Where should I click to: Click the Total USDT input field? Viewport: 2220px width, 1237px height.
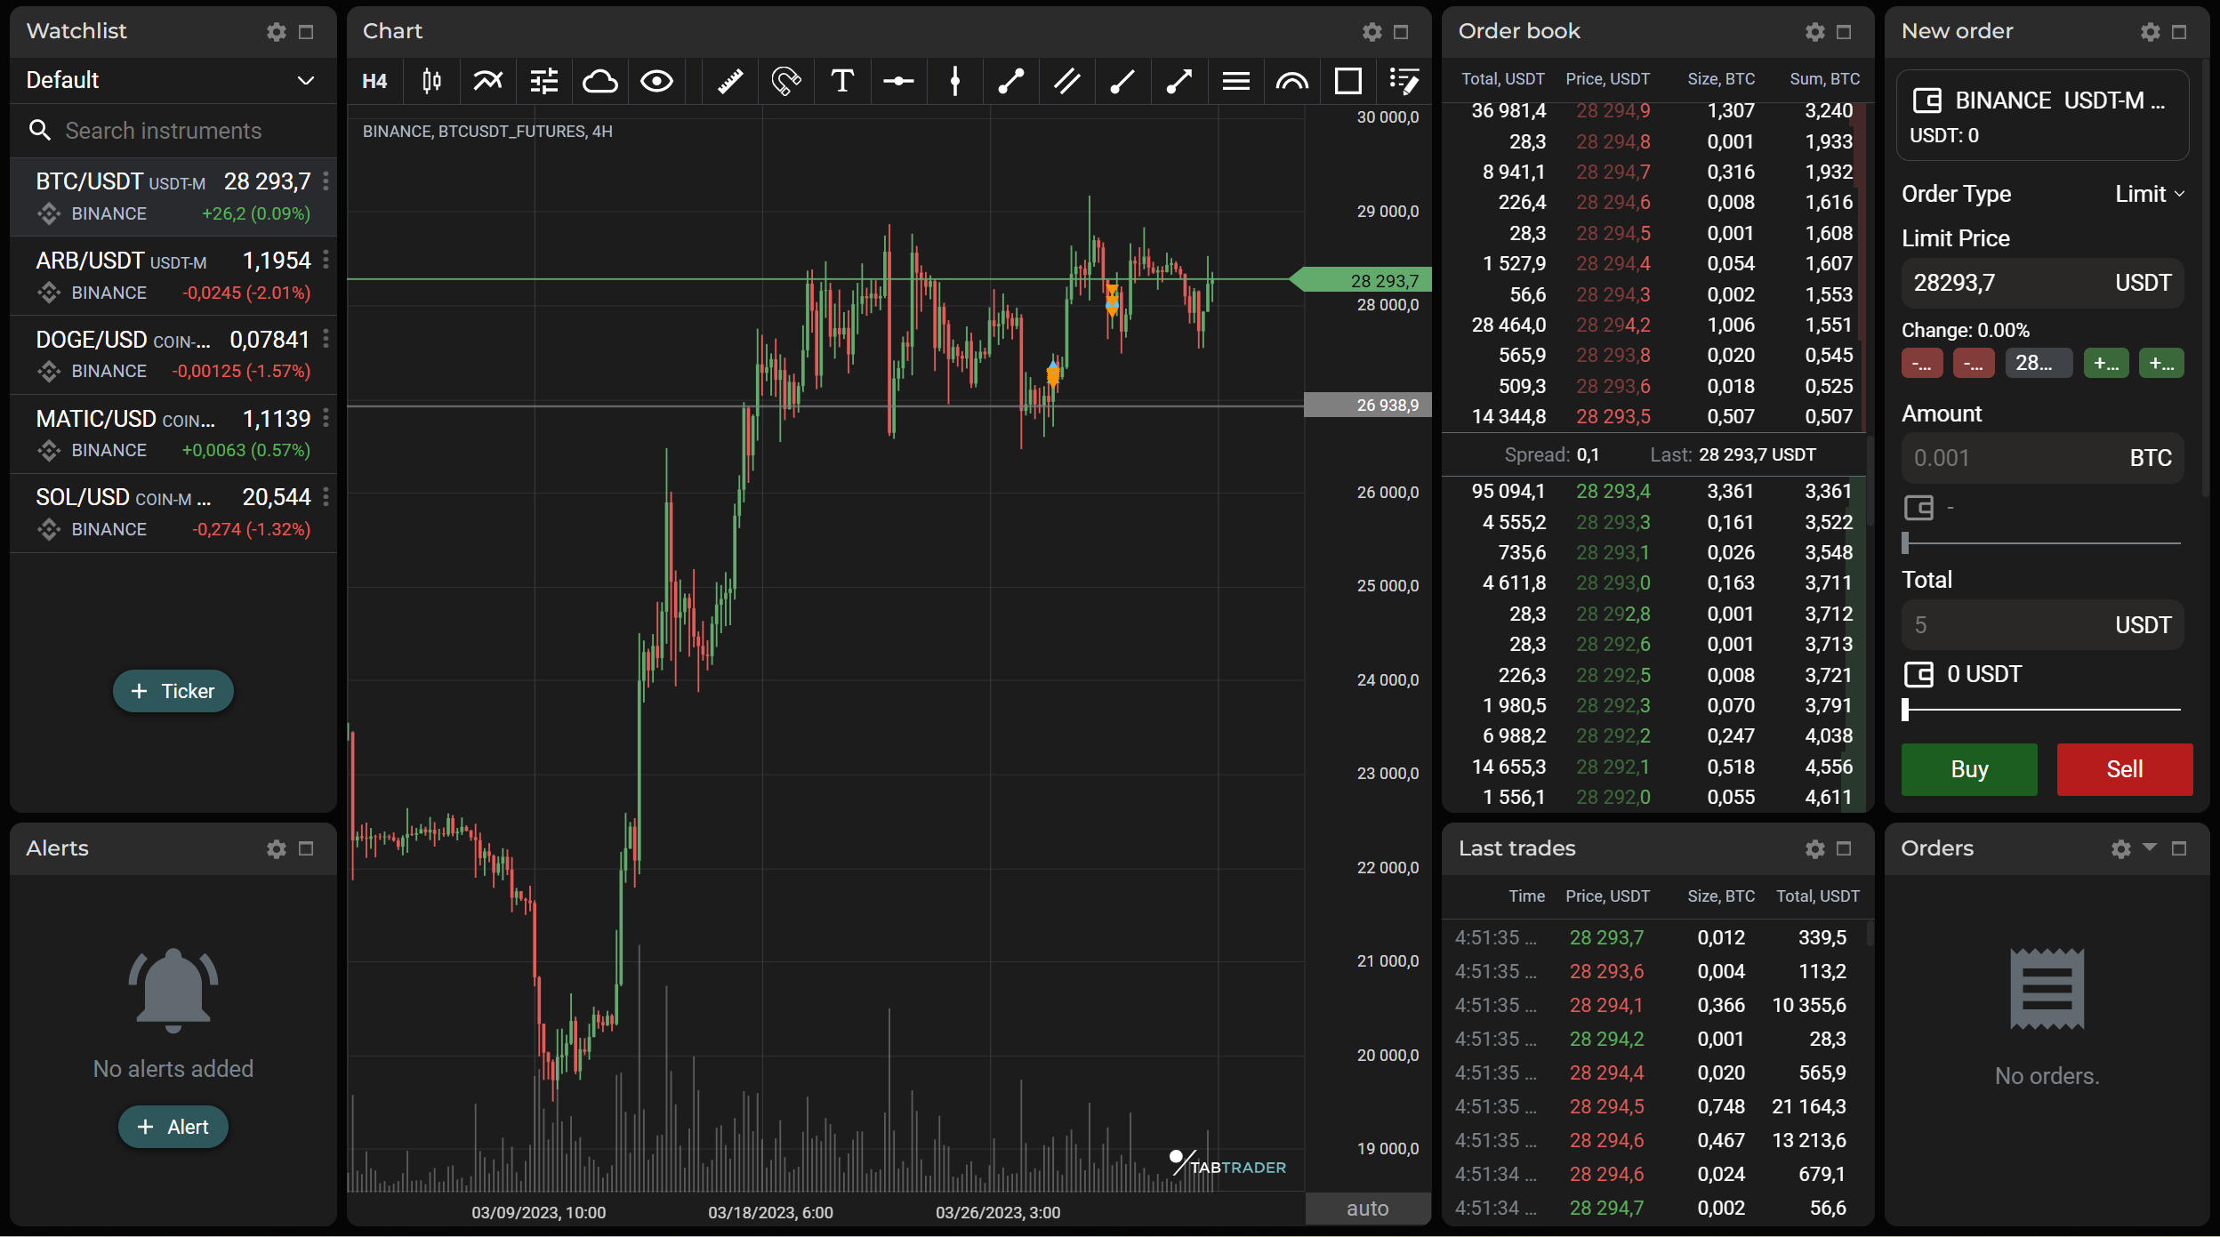[x=2042, y=624]
